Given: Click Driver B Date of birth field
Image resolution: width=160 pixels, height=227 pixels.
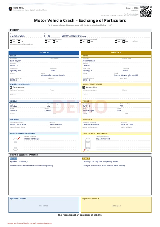Looking at the screenshot, I should coord(136,61).
